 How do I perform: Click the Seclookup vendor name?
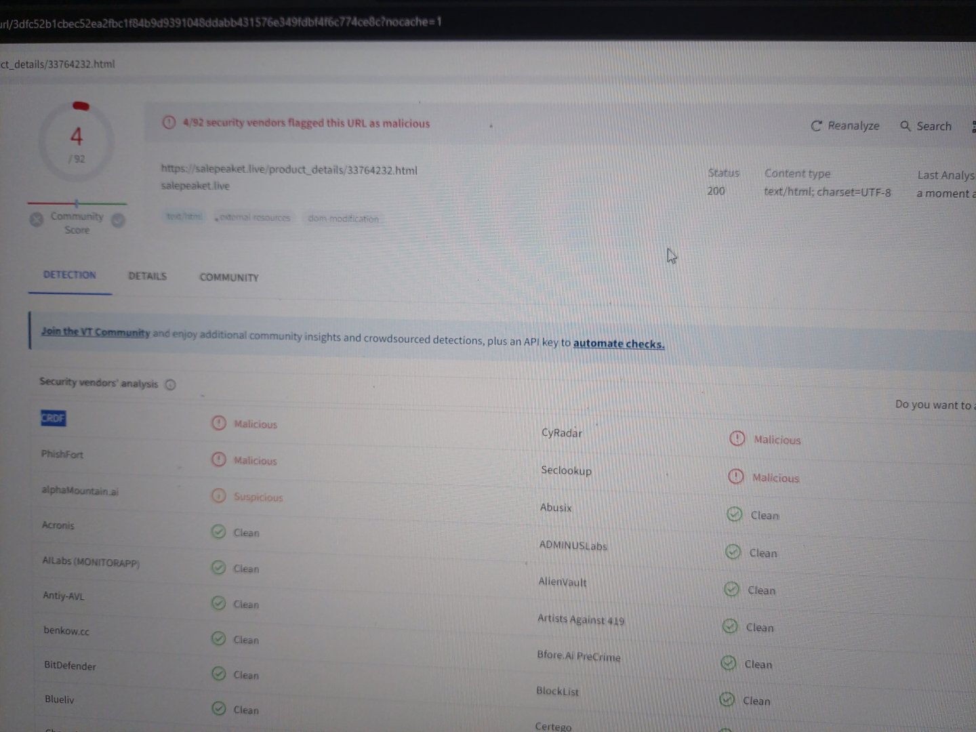coord(566,470)
